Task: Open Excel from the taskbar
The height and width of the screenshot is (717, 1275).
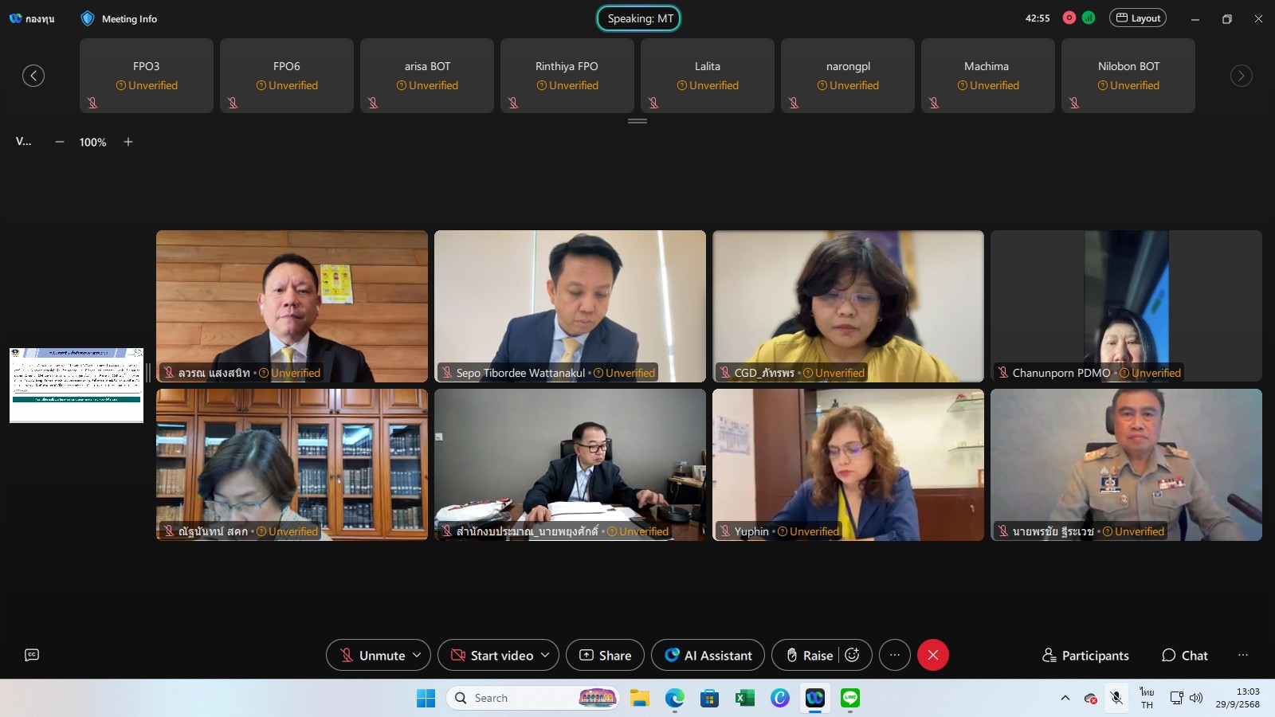Action: [x=744, y=698]
